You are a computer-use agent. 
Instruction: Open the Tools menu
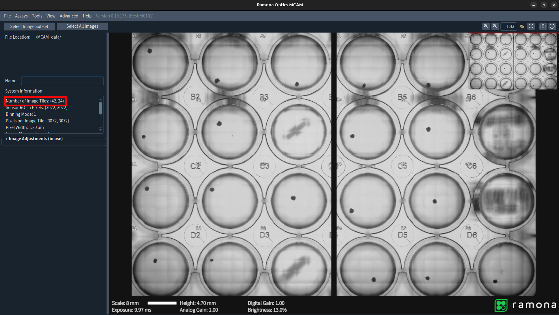tap(37, 16)
